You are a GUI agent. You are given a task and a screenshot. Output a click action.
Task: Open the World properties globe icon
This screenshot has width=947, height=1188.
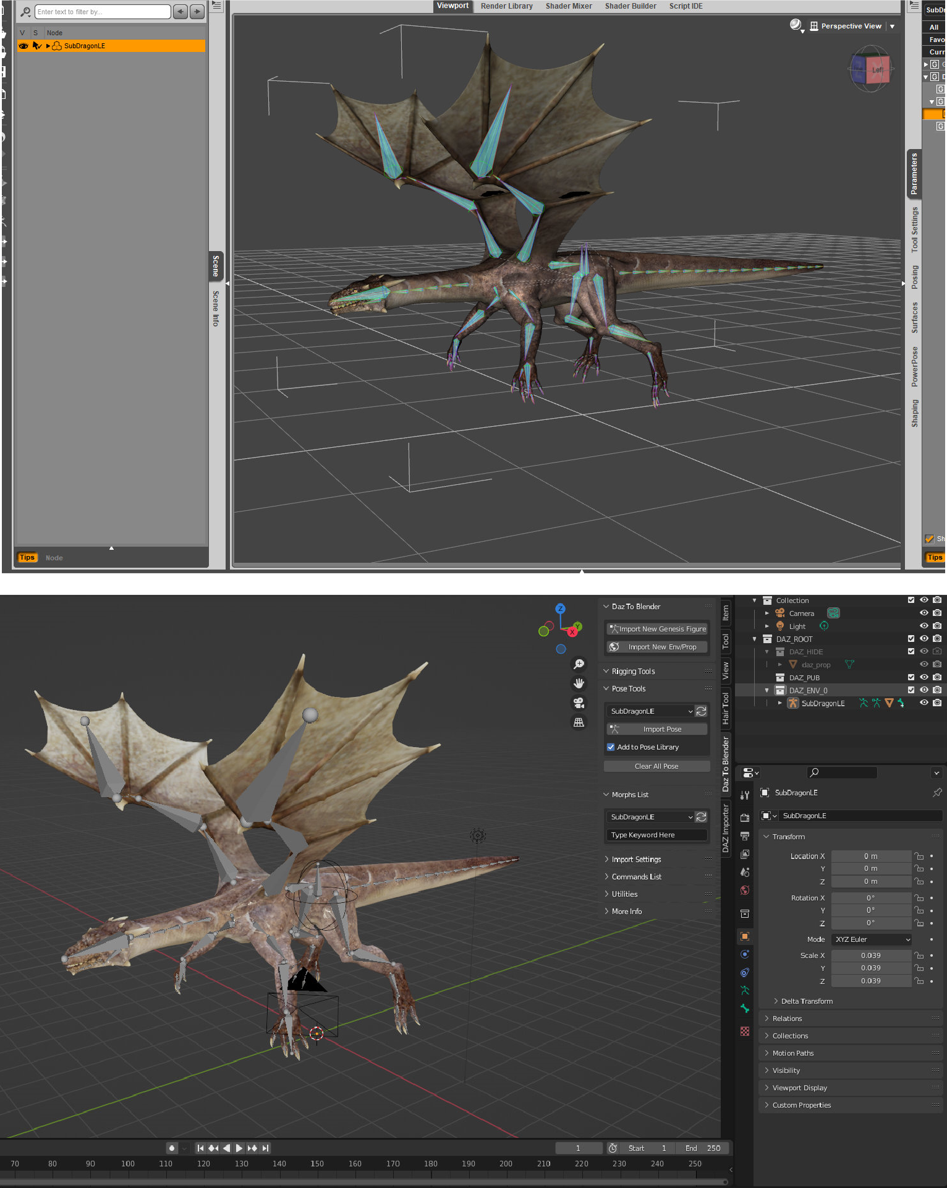click(745, 890)
